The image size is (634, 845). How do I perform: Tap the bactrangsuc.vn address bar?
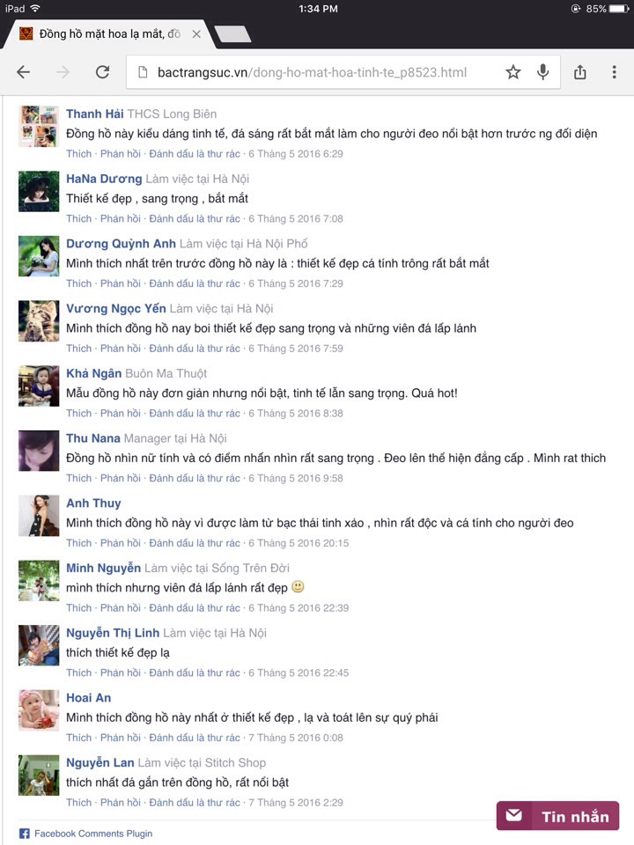coord(343,72)
